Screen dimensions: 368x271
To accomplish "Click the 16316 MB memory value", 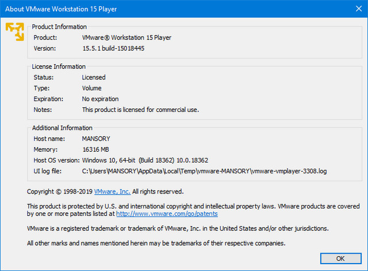I will tap(97, 149).
